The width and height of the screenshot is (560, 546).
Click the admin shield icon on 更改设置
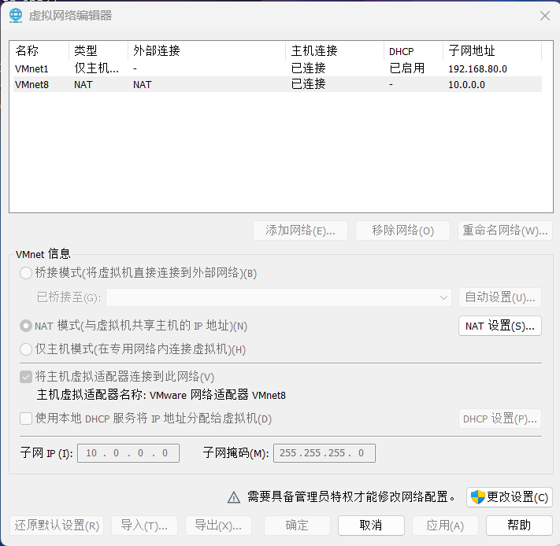click(477, 497)
